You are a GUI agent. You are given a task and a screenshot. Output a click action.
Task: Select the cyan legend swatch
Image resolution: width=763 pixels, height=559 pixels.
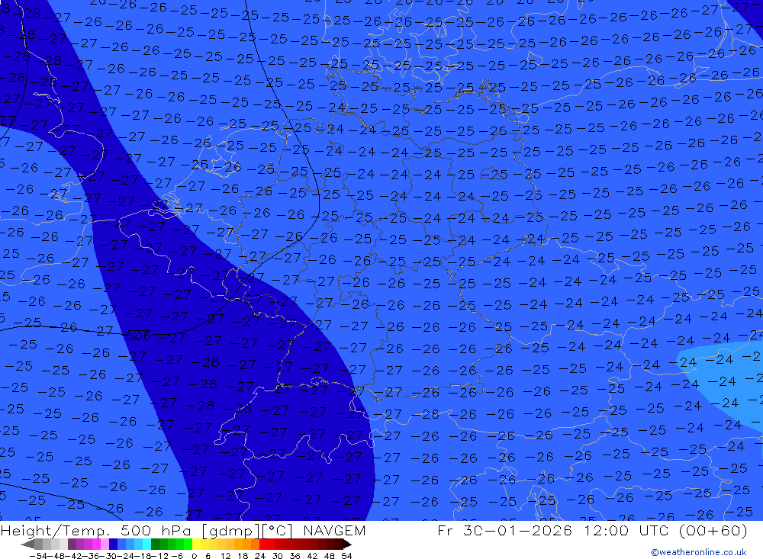pos(146,544)
